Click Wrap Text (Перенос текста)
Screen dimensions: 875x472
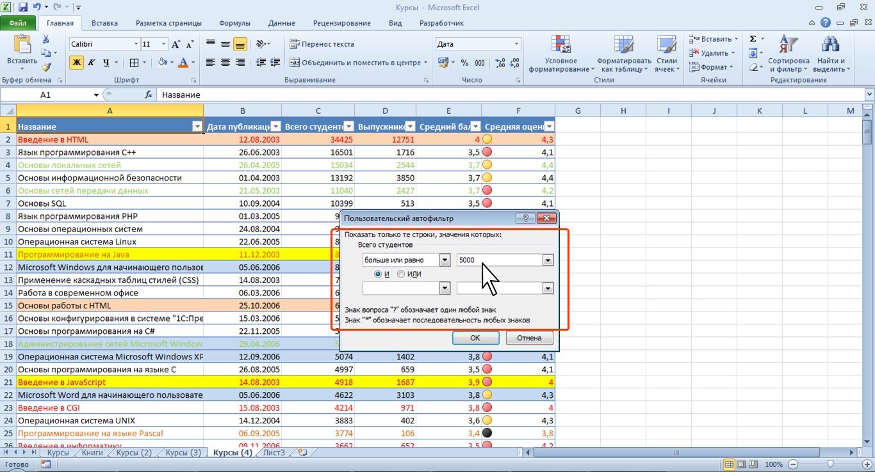point(322,44)
